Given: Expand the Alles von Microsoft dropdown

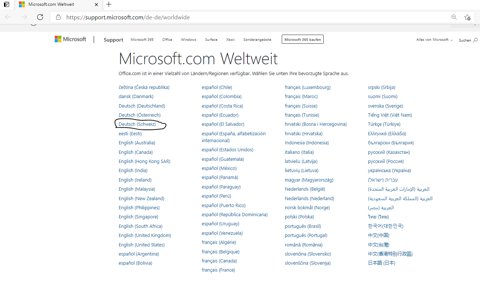Looking at the screenshot, I should pos(434,40).
